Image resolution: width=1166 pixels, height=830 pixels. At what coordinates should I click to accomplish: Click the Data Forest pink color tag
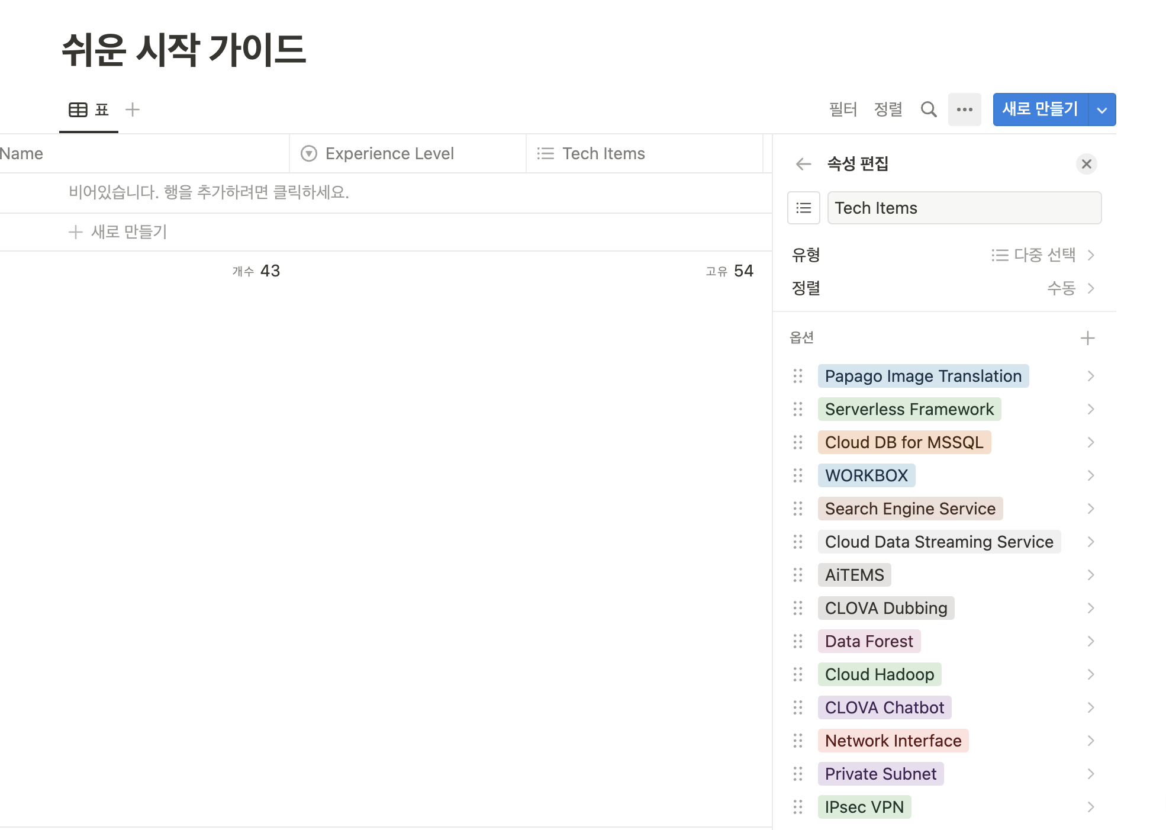pos(868,641)
